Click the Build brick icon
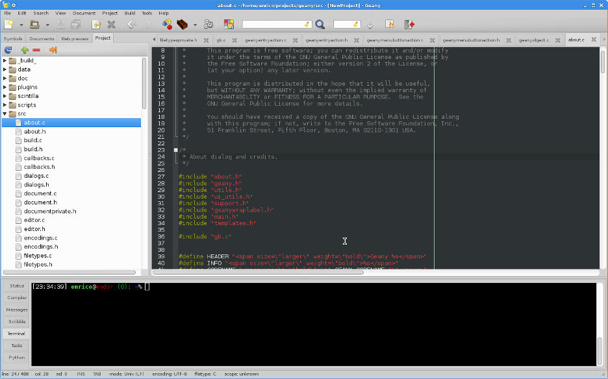The width and height of the screenshot is (608, 379). [183, 25]
